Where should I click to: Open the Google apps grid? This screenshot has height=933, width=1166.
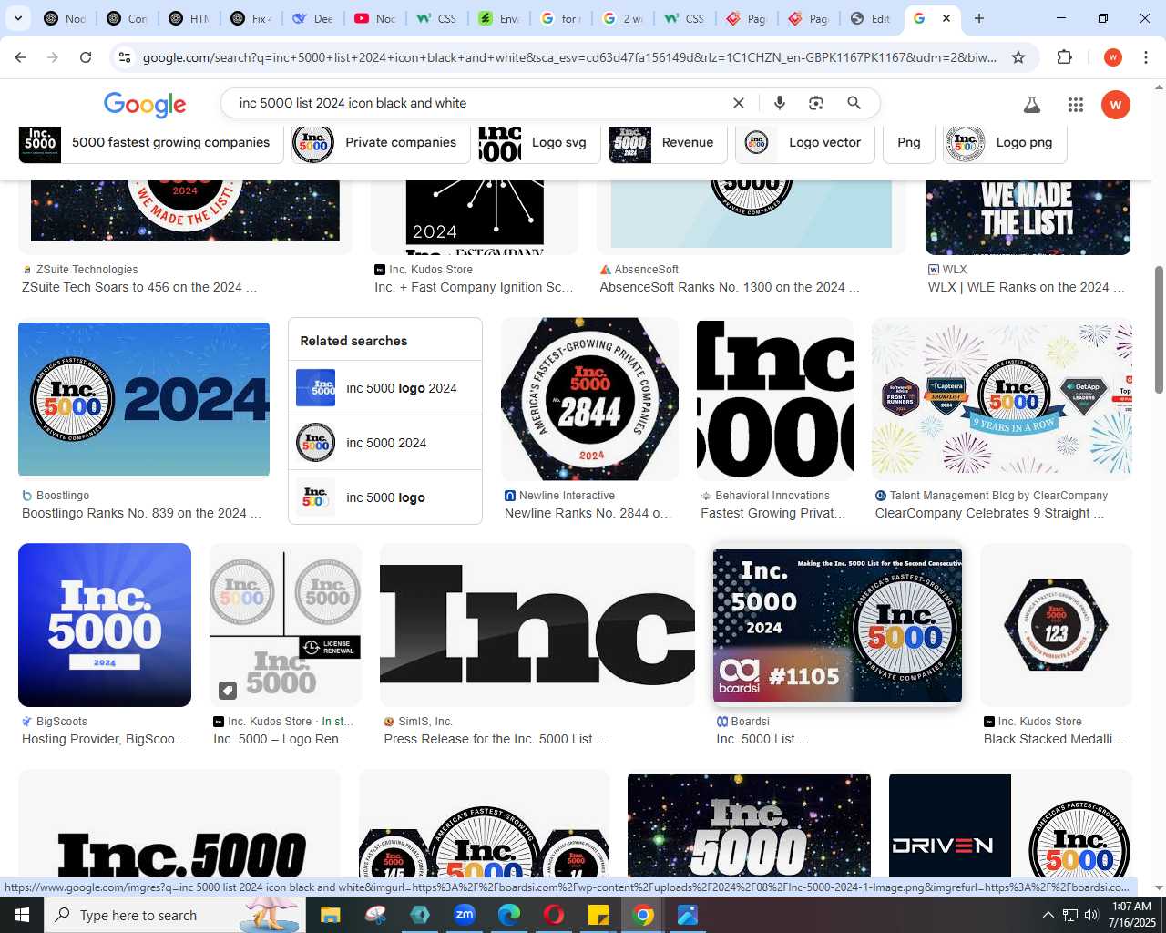tap(1076, 105)
